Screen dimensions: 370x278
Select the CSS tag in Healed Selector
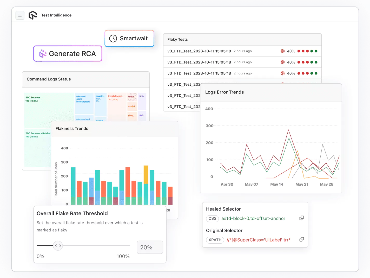click(x=212, y=218)
